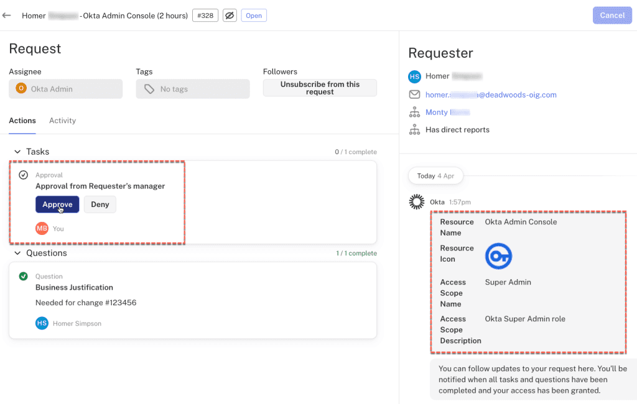This screenshot has width=637, height=404.
Task: Click the envelope email icon
Action: point(414,94)
